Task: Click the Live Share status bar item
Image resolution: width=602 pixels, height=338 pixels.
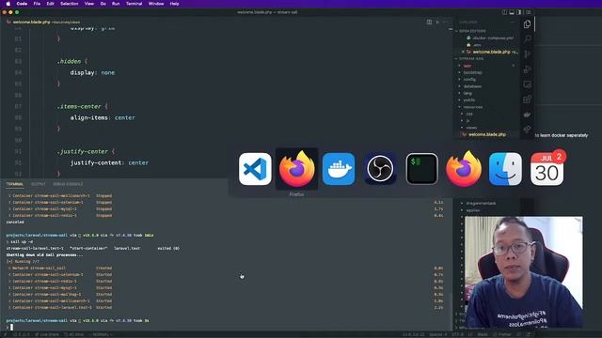Action: point(47,334)
